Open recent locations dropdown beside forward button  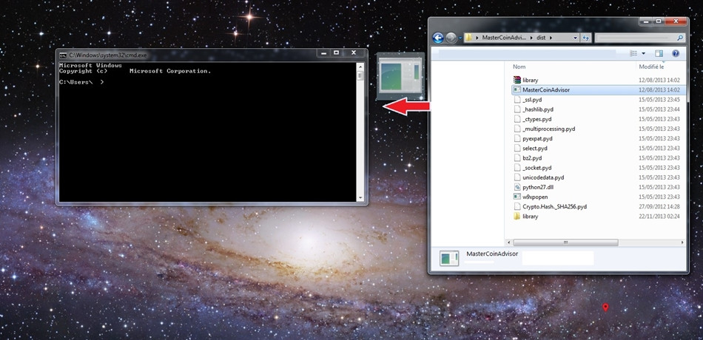click(460, 38)
